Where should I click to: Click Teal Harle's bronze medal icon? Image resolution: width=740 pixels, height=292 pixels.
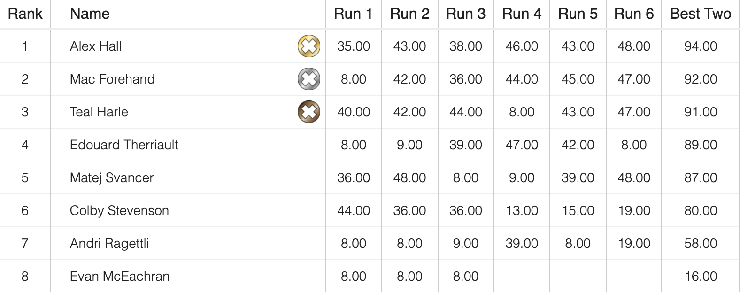pos(308,112)
